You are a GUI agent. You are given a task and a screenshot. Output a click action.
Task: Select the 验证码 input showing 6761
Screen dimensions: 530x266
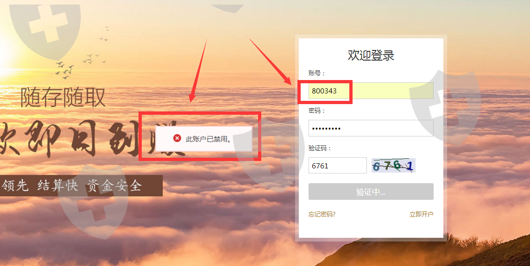[337, 166]
